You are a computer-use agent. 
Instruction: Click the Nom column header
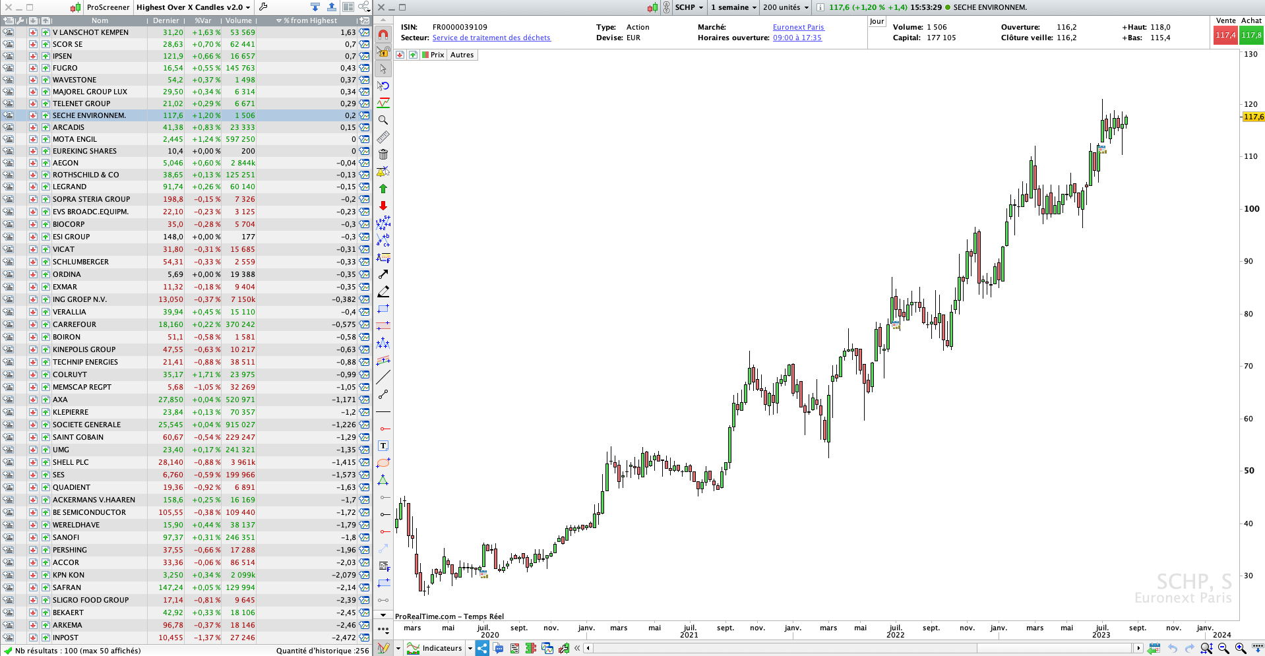(100, 20)
